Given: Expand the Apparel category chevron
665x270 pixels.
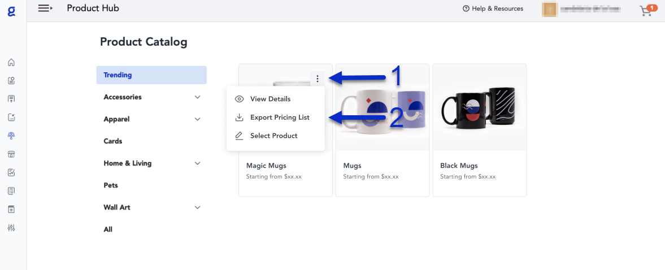Looking at the screenshot, I should pos(197,119).
